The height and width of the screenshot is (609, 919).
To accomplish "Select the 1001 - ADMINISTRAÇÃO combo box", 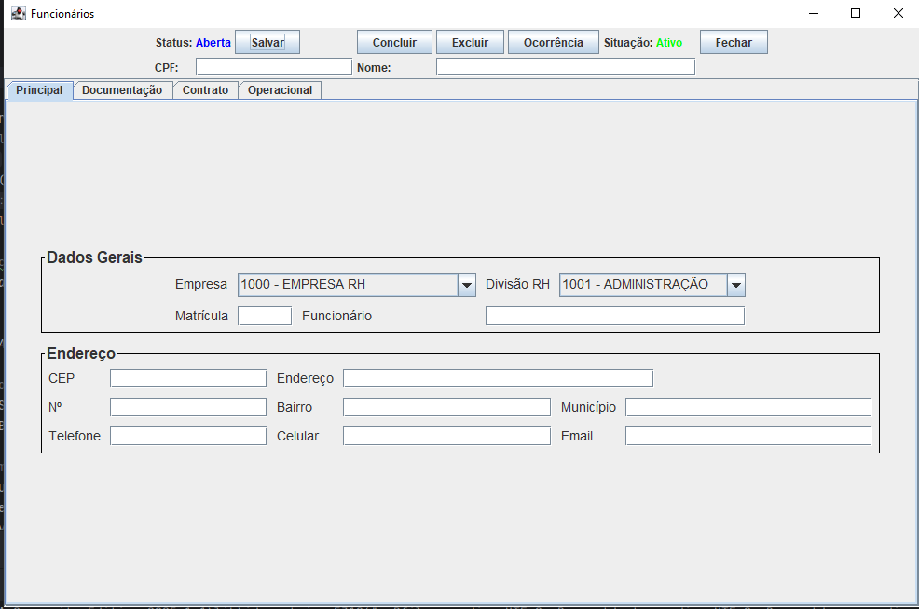I will 652,285.
